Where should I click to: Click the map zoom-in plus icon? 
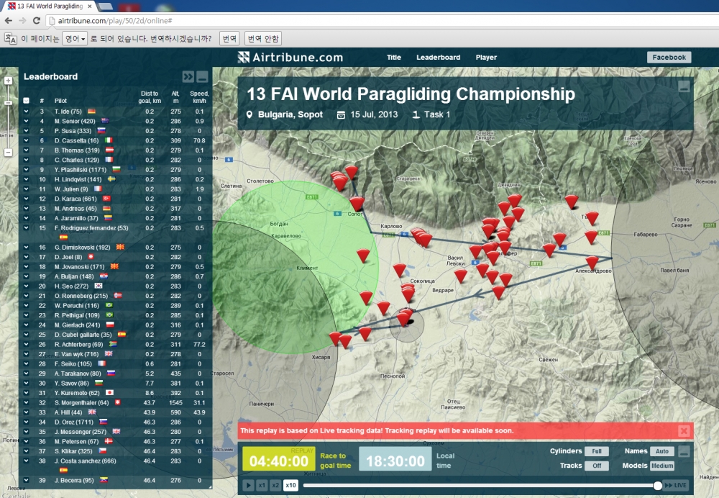(x=8, y=81)
